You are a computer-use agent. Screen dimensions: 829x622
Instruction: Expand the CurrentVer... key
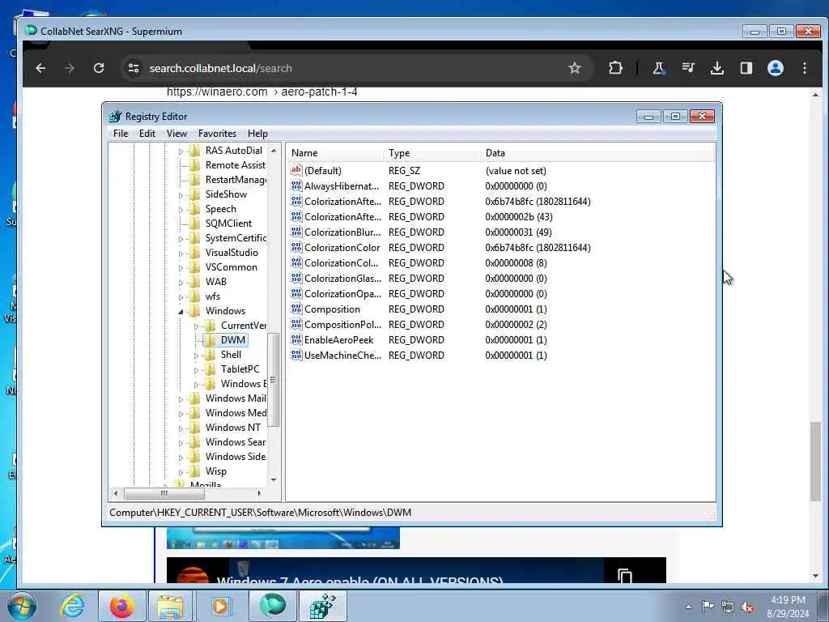click(196, 326)
